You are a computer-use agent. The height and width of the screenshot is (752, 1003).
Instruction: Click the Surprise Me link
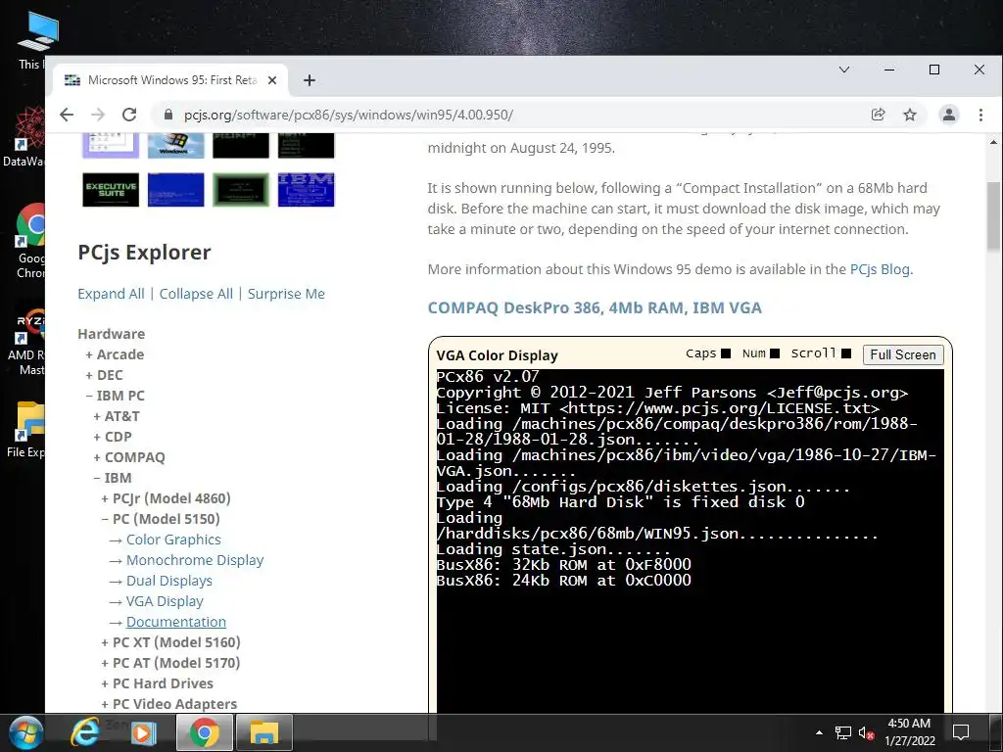[x=286, y=294]
